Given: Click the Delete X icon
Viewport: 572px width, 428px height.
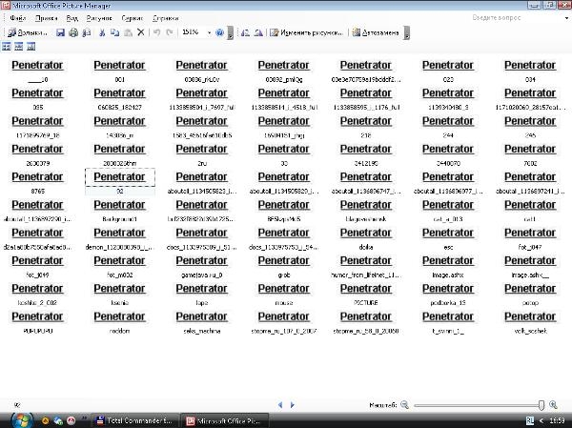Looking at the screenshot, I should click(141, 32).
